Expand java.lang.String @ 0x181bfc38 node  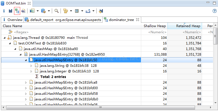[31, 66]
